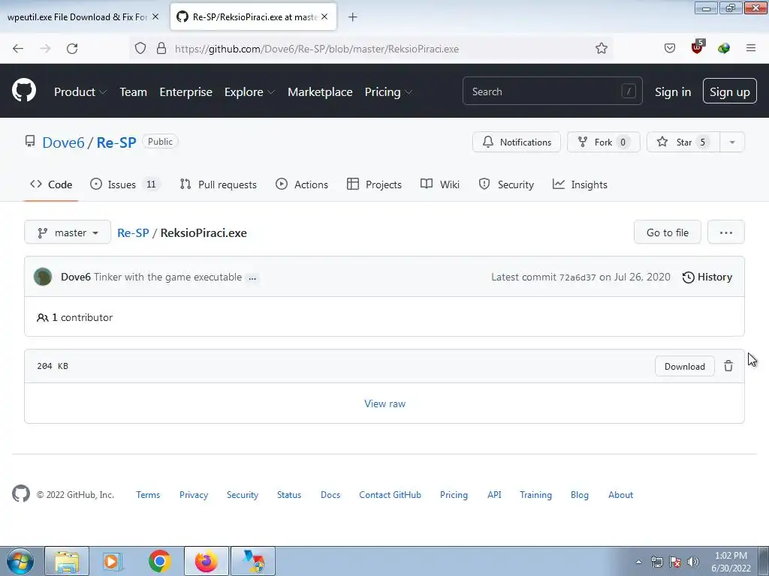Viewport: 769px width, 576px height.
Task: Open the three-dots file options menu
Action: [726, 232]
